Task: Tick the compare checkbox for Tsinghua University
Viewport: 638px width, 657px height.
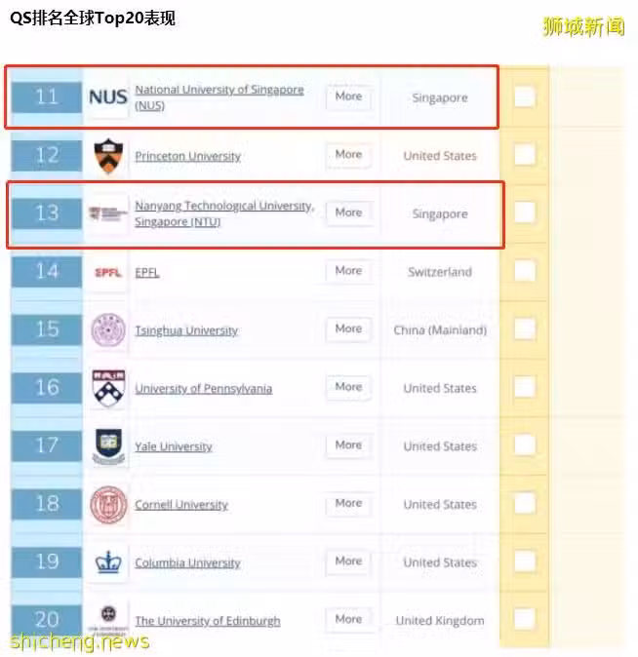Action: (524, 329)
